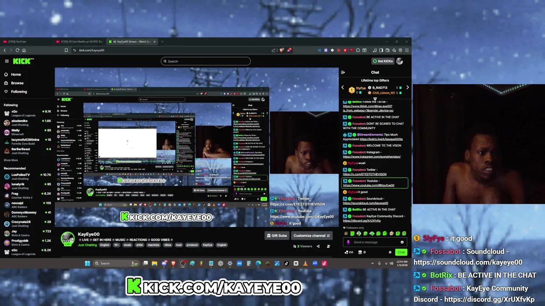Open the soundcloud.com/kayeye00 chat link

[x=365, y=203]
